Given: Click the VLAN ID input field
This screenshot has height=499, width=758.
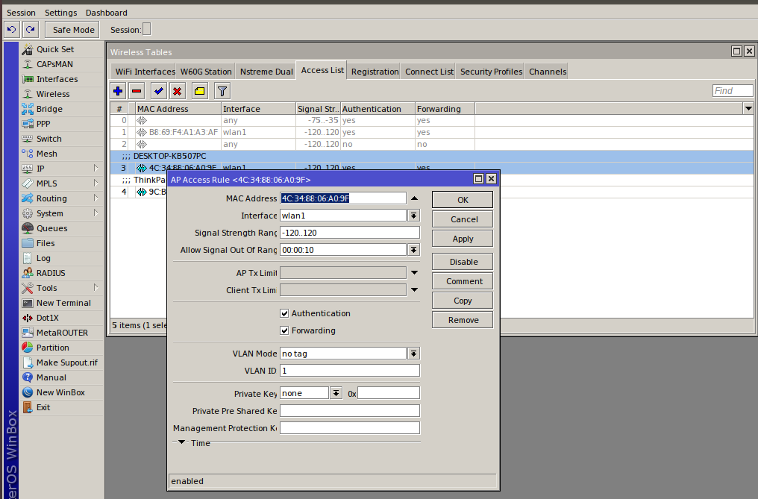Looking at the screenshot, I should [x=349, y=371].
